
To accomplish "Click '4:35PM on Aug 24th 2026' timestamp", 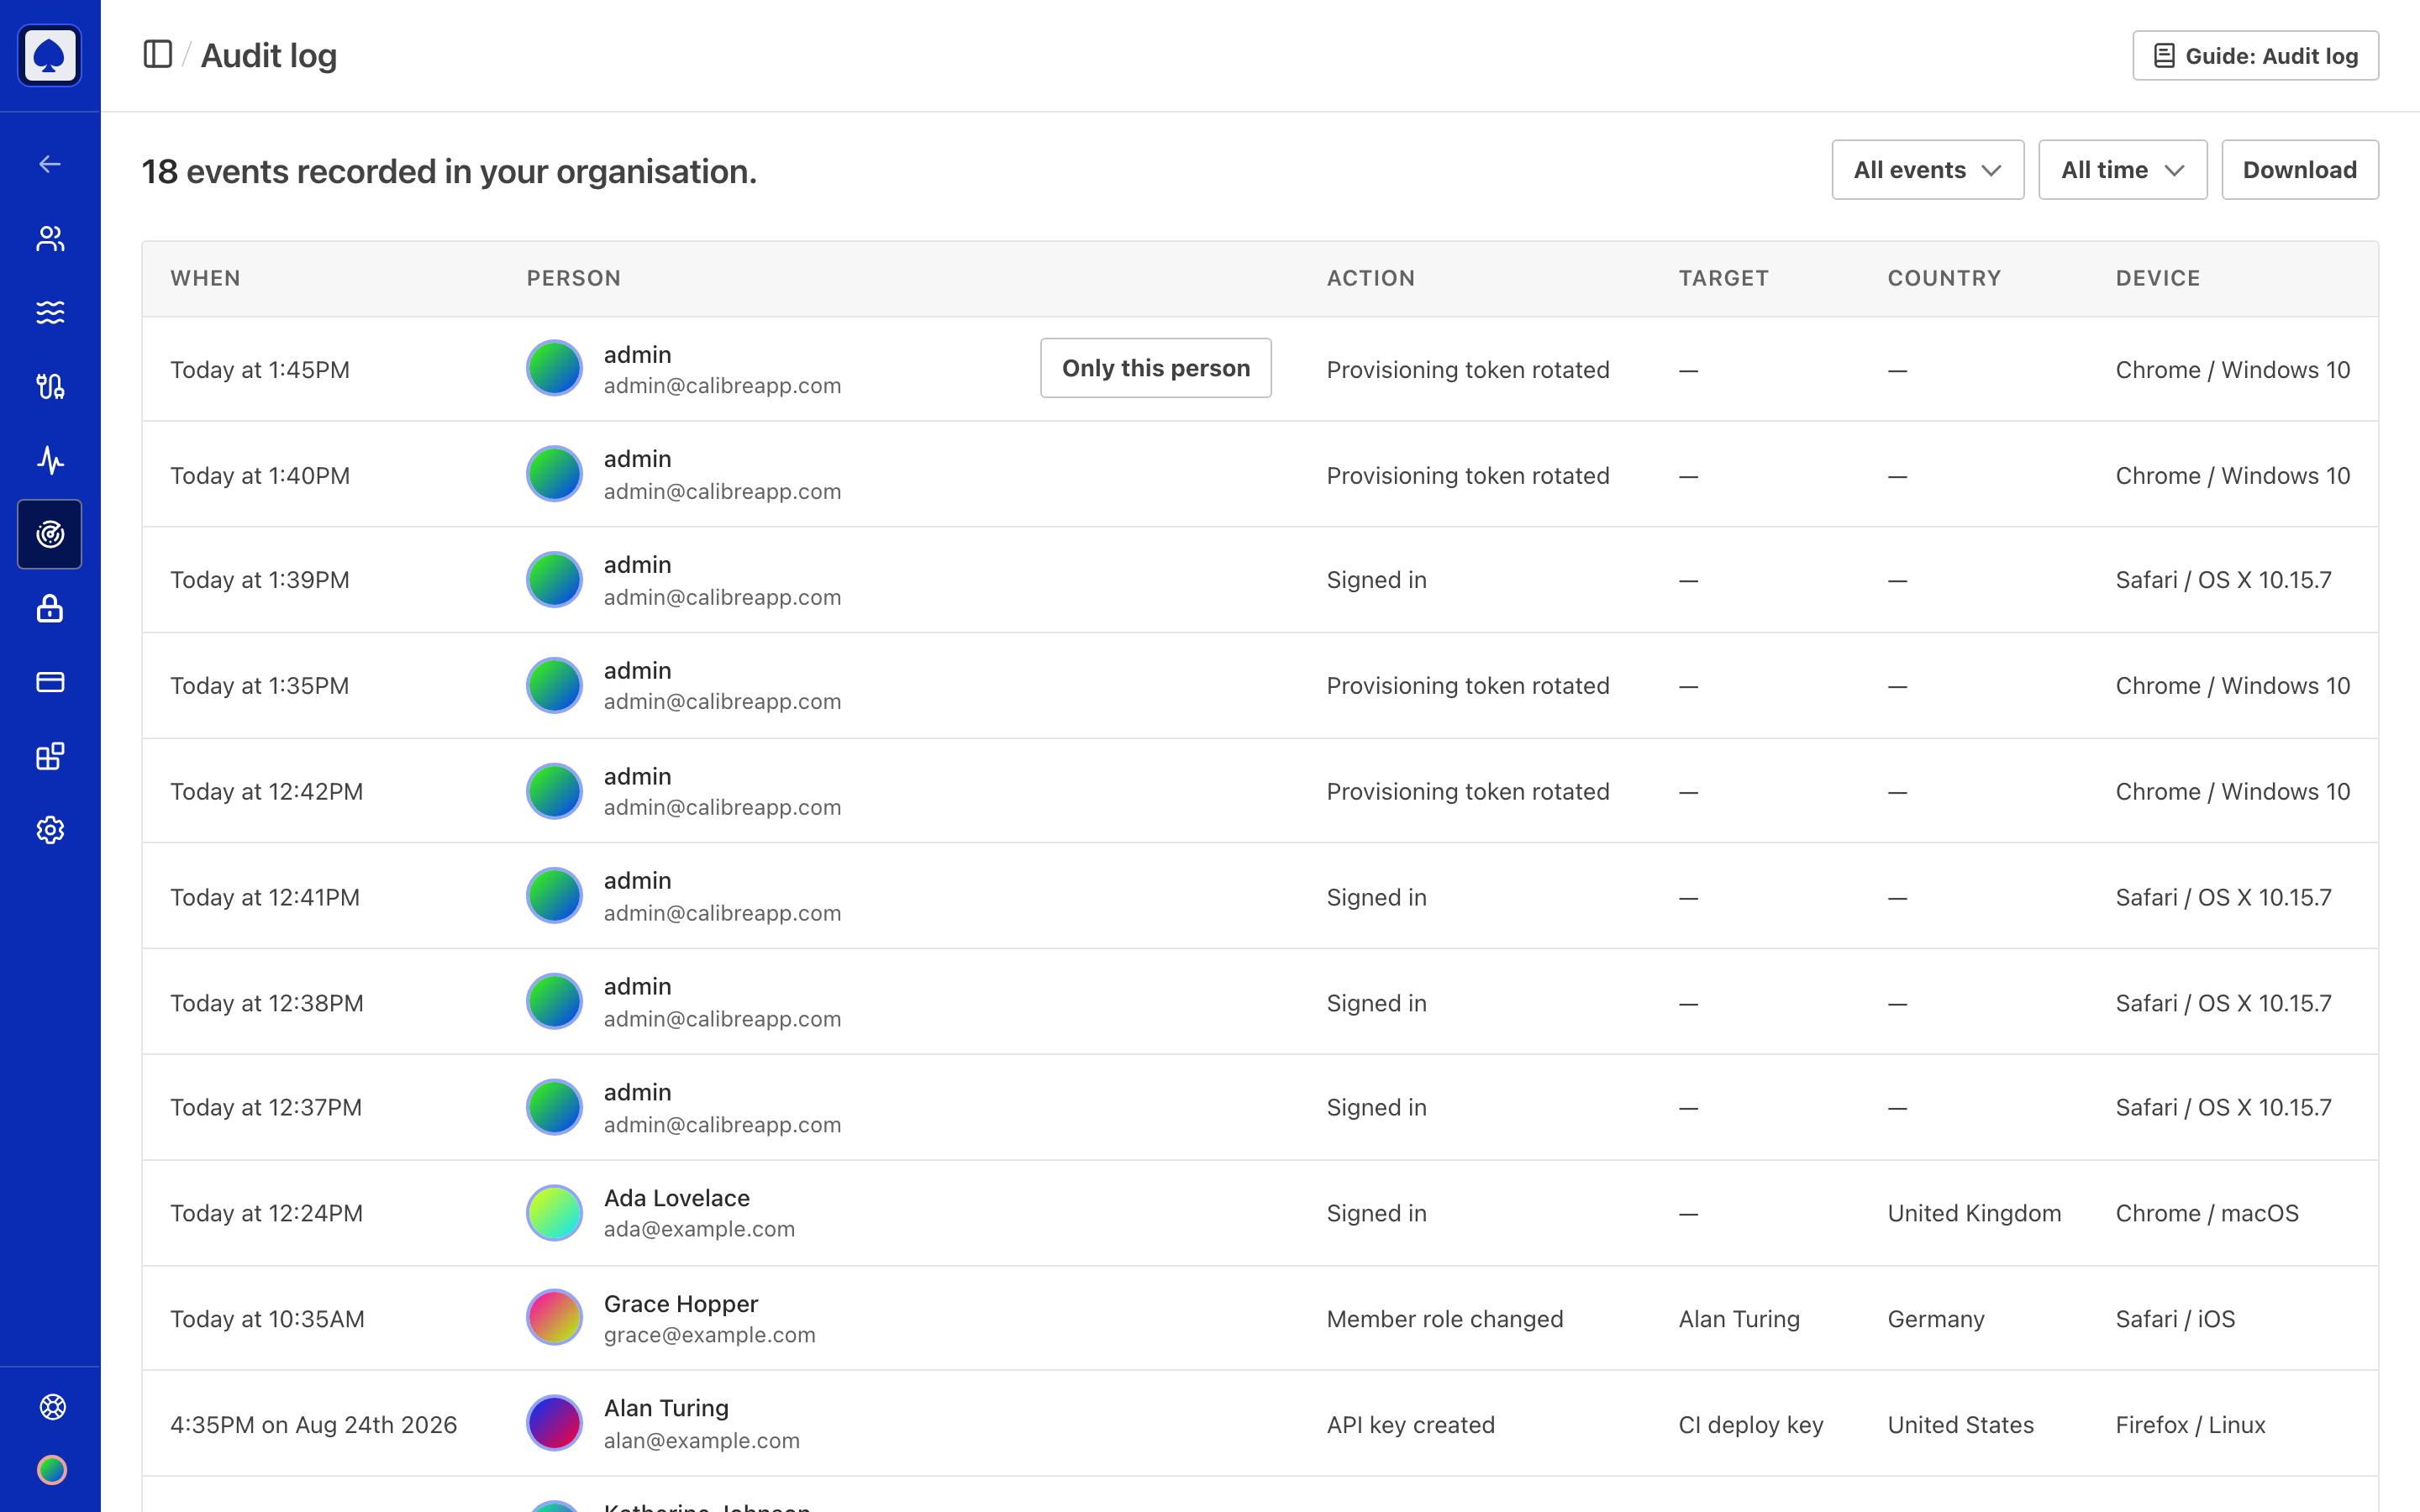I will (x=313, y=1425).
